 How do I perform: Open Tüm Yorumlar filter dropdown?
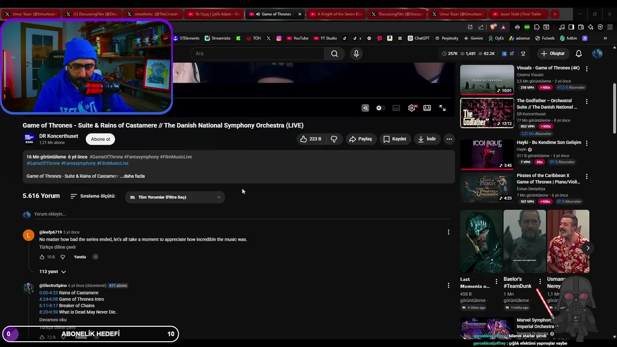click(175, 197)
